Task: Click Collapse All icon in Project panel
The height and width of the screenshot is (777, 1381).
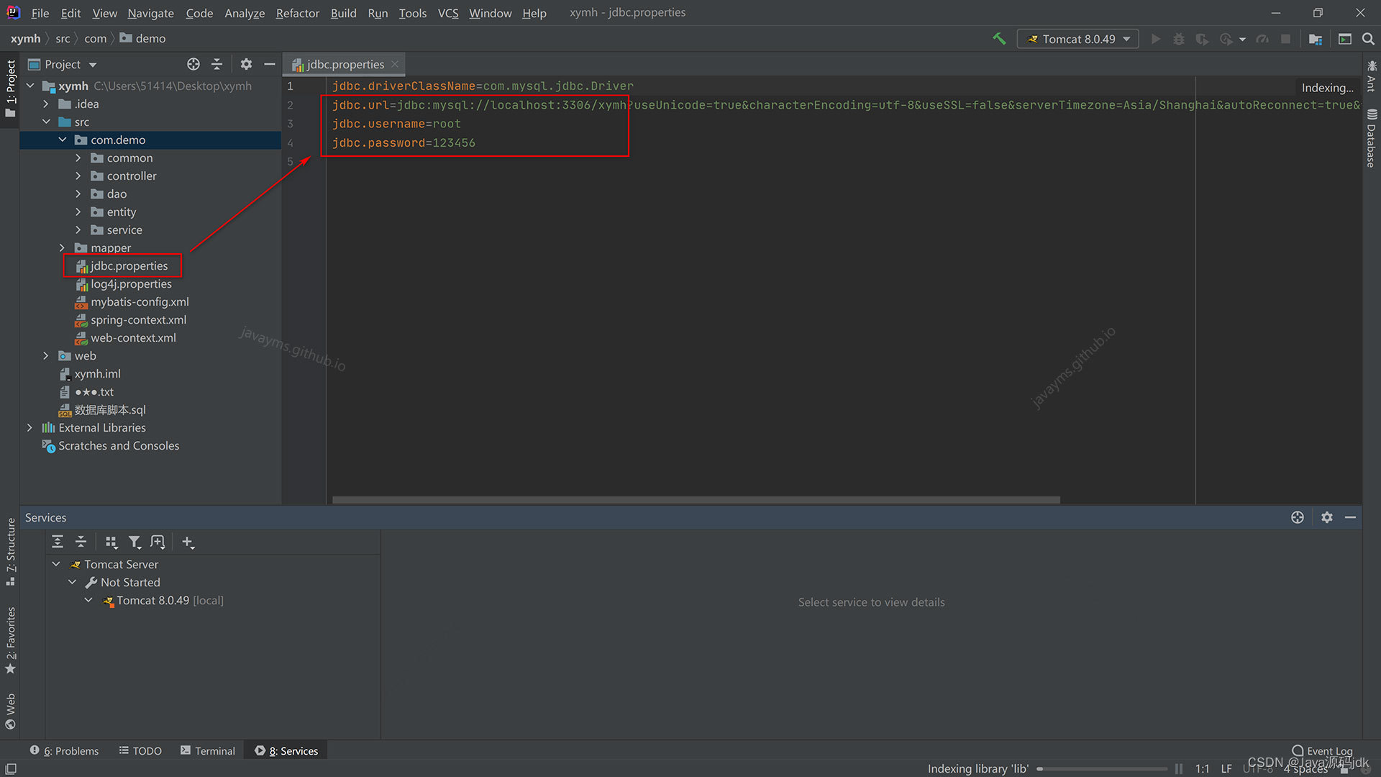Action: tap(217, 64)
